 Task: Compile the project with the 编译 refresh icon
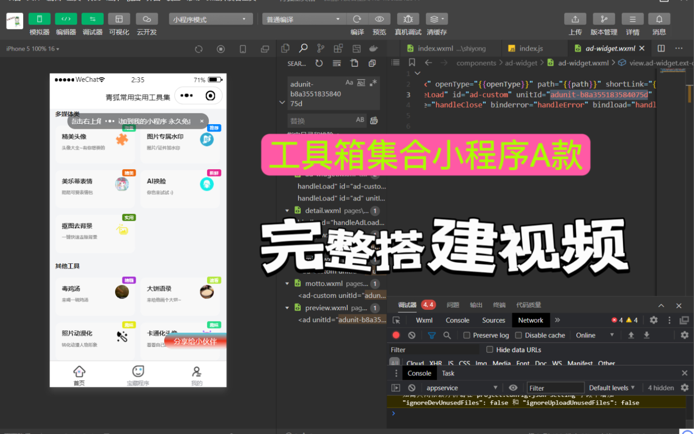[357, 19]
